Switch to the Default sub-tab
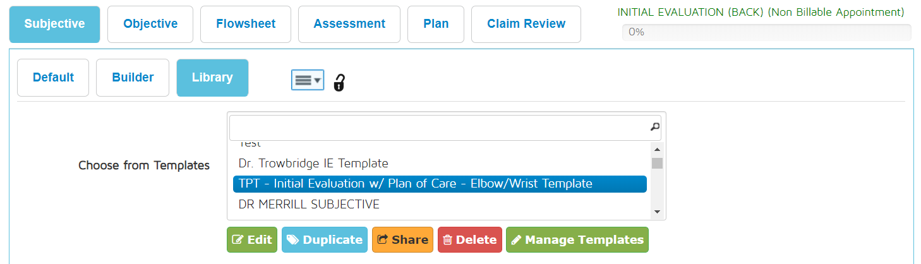Screen dimensions: 921x264 (x=53, y=78)
